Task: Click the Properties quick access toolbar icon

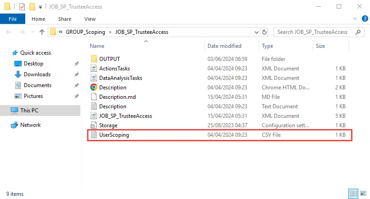Action: 22,7
